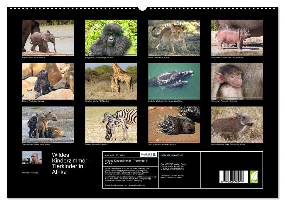
Task: Select the Berggorilla Virungaberge image
Action: (x=111, y=37)
